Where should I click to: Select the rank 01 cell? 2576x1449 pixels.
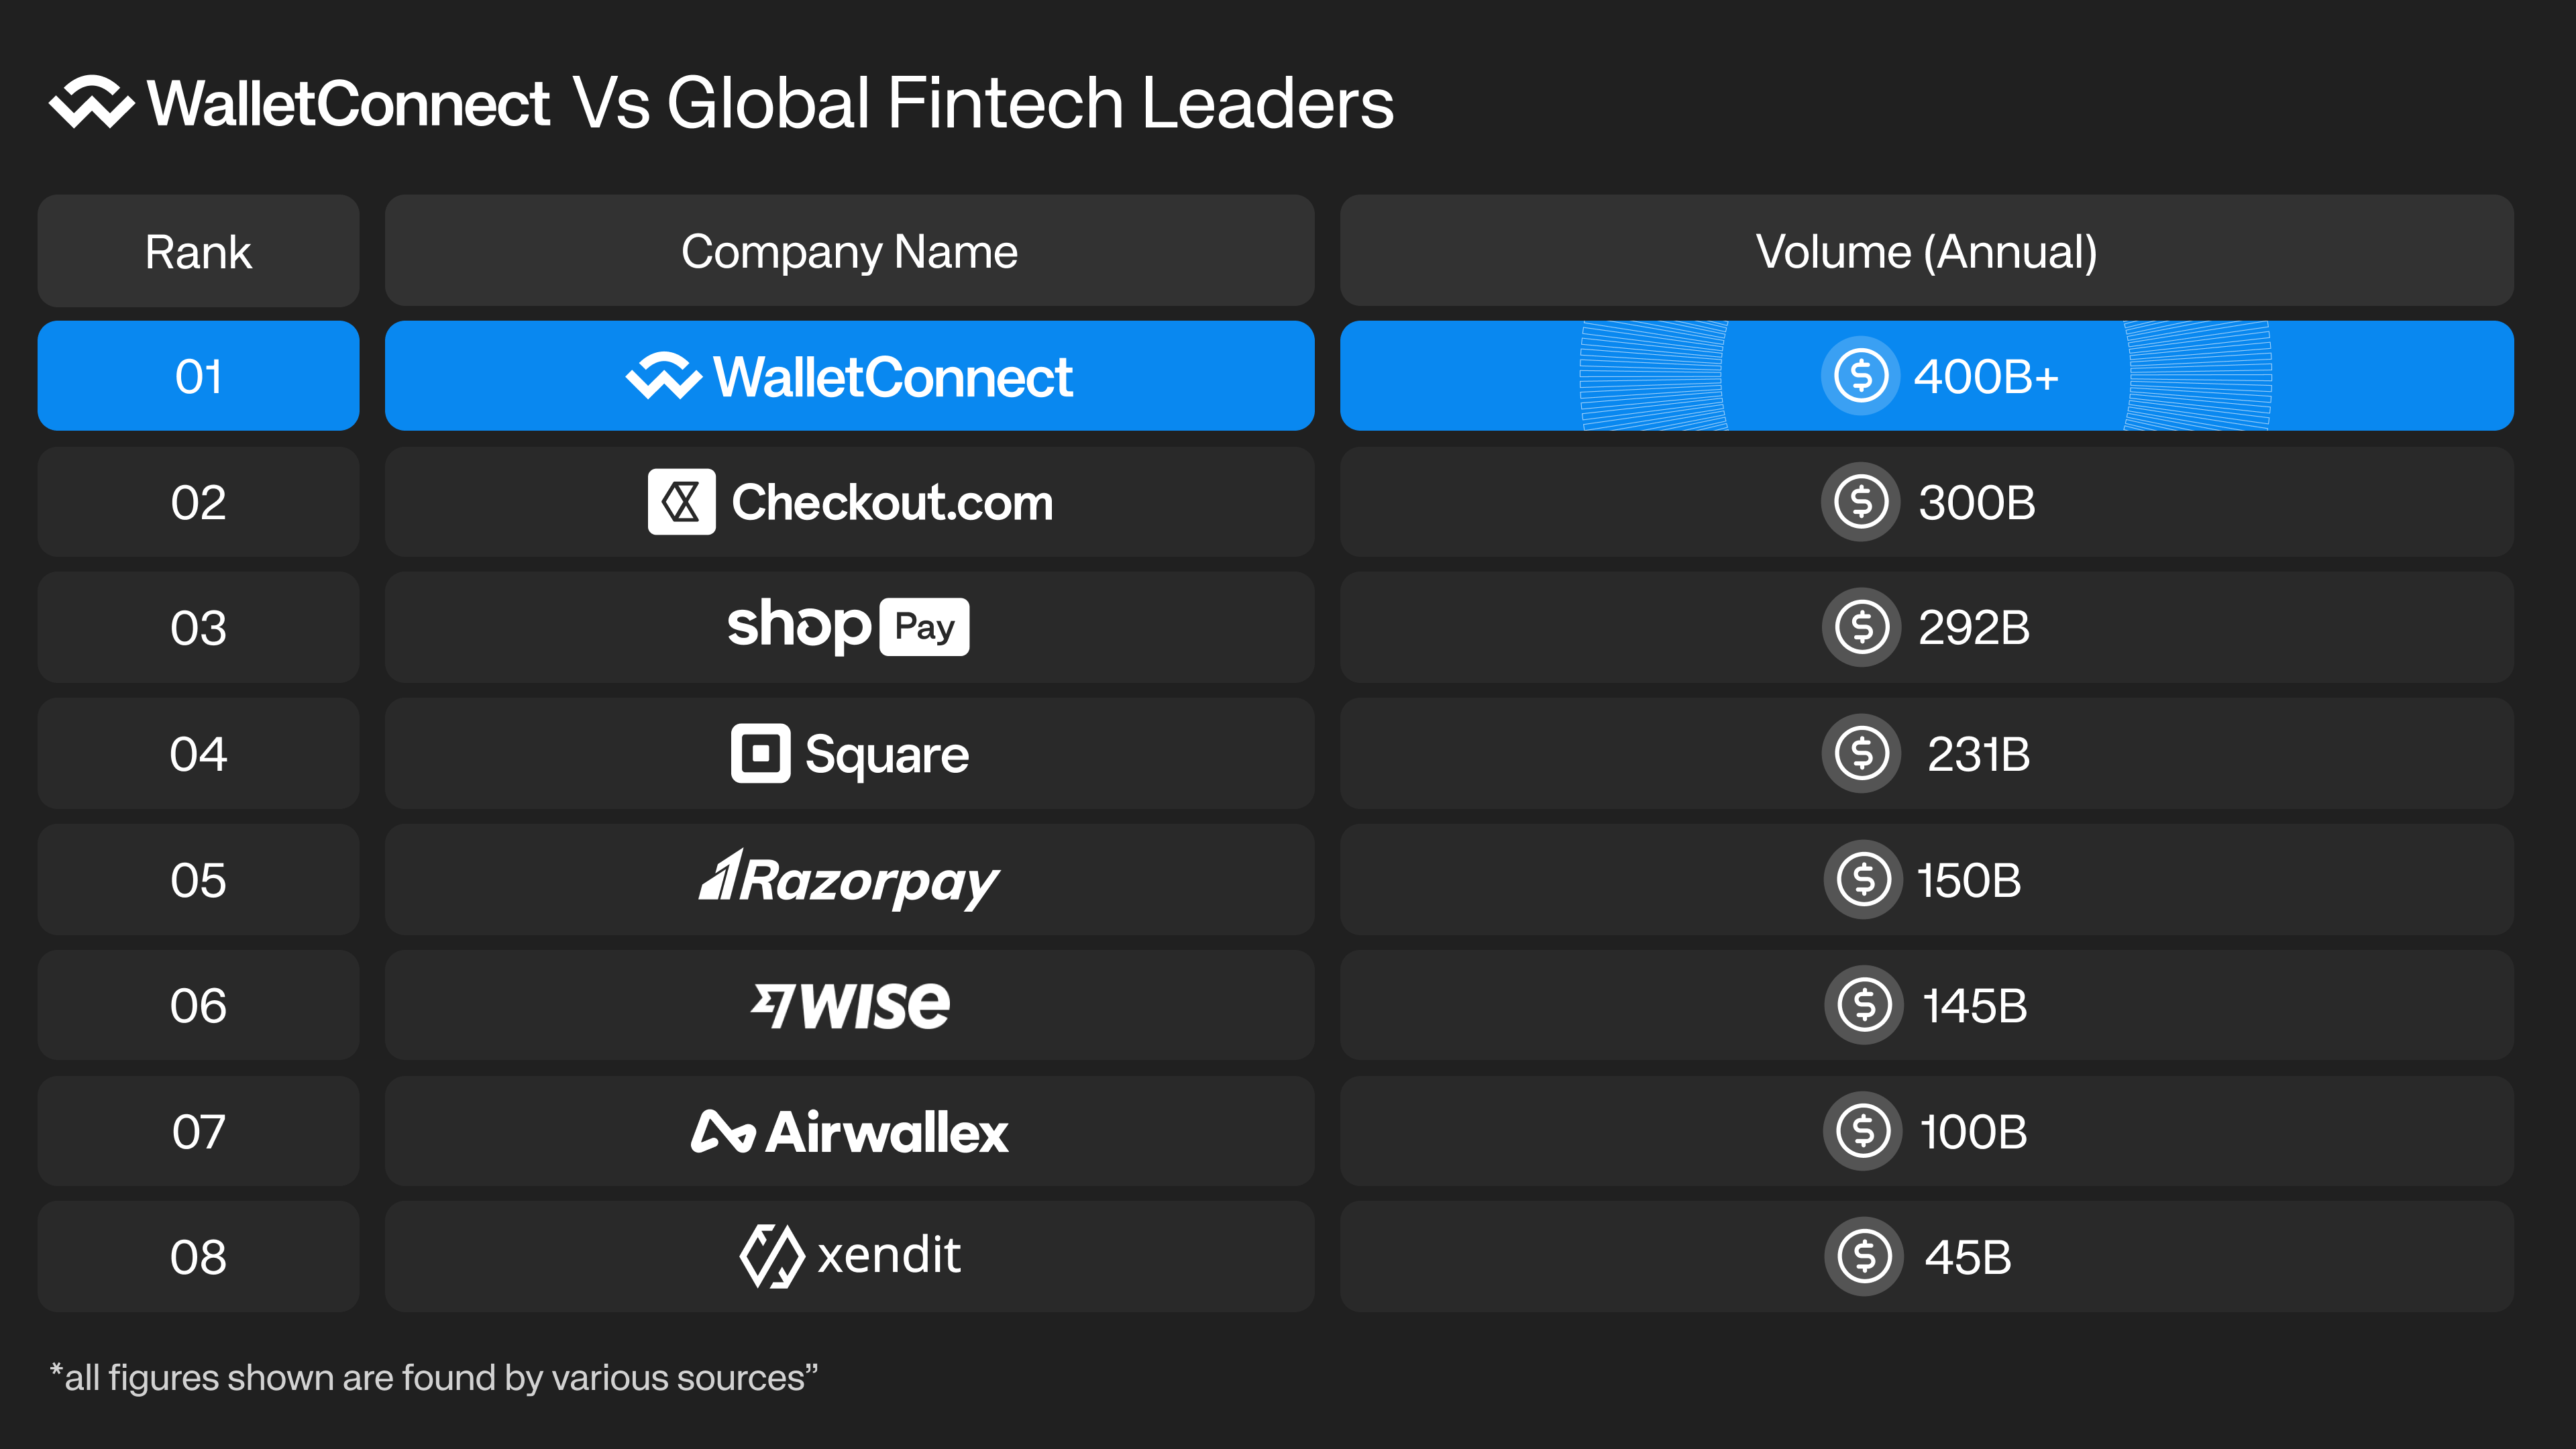(198, 376)
